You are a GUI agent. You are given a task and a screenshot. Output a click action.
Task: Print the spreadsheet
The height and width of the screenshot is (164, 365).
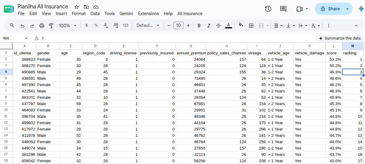[42, 26]
